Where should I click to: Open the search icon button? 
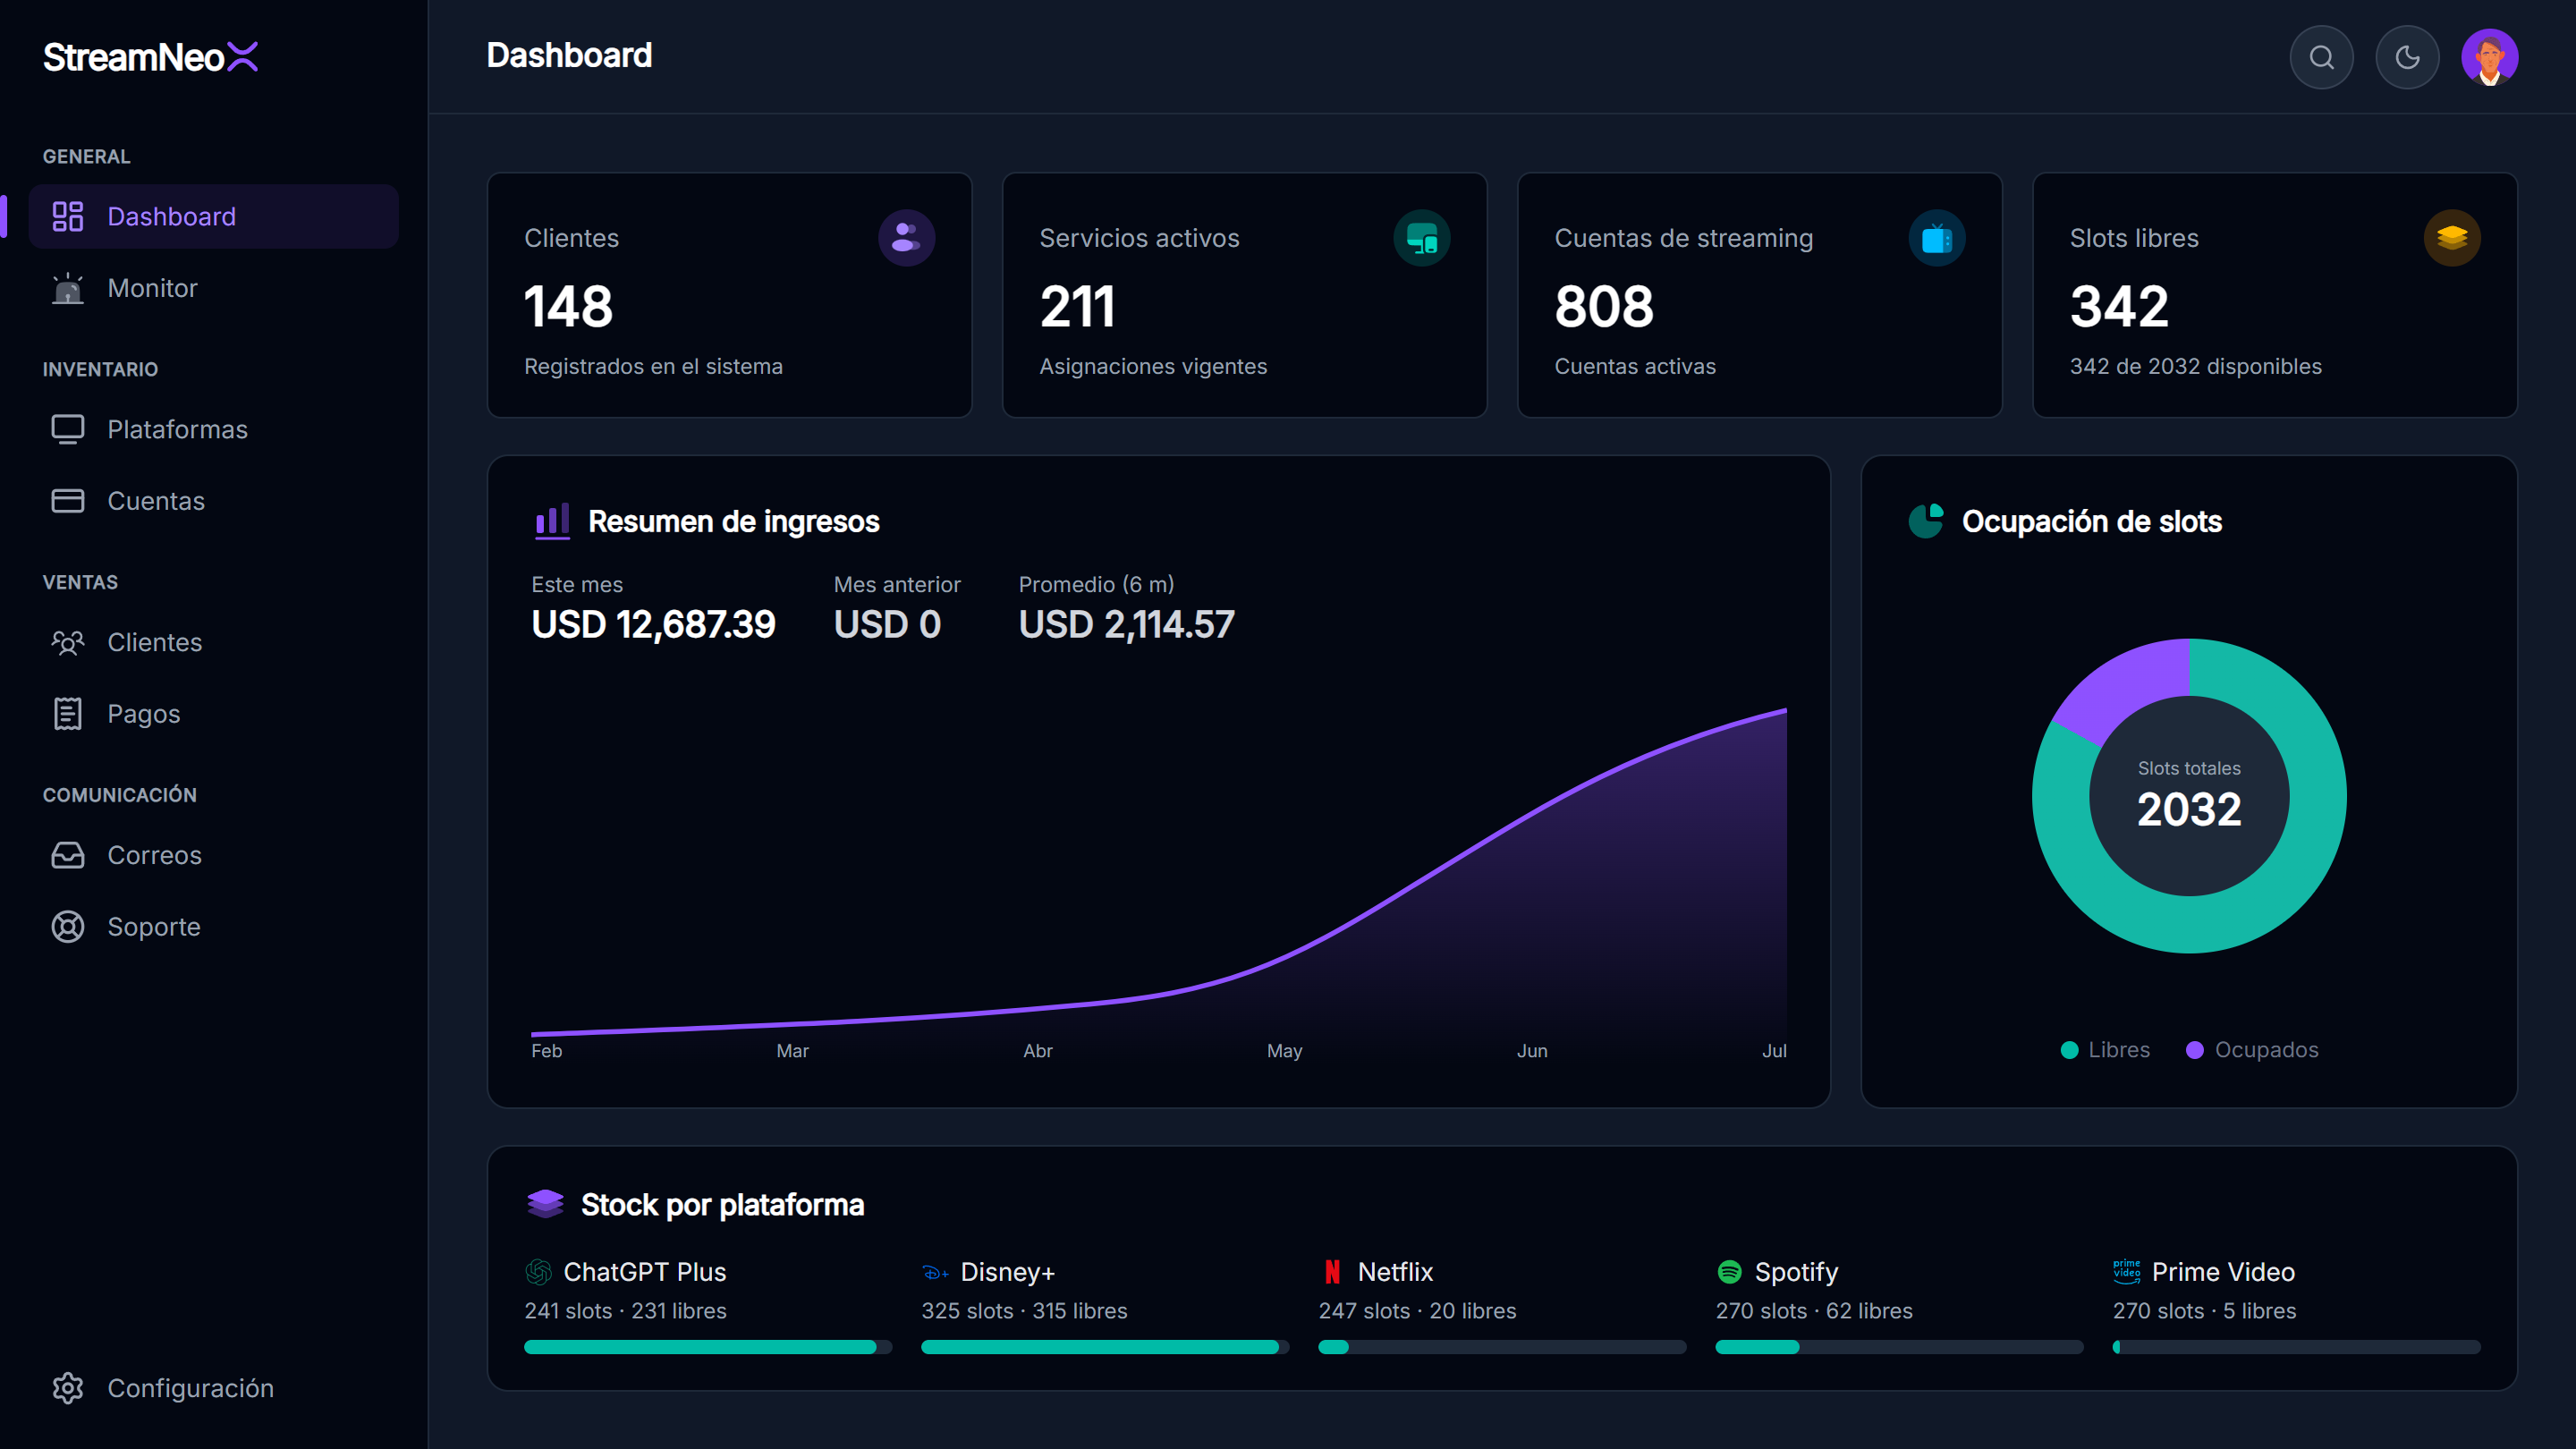tap(2321, 57)
